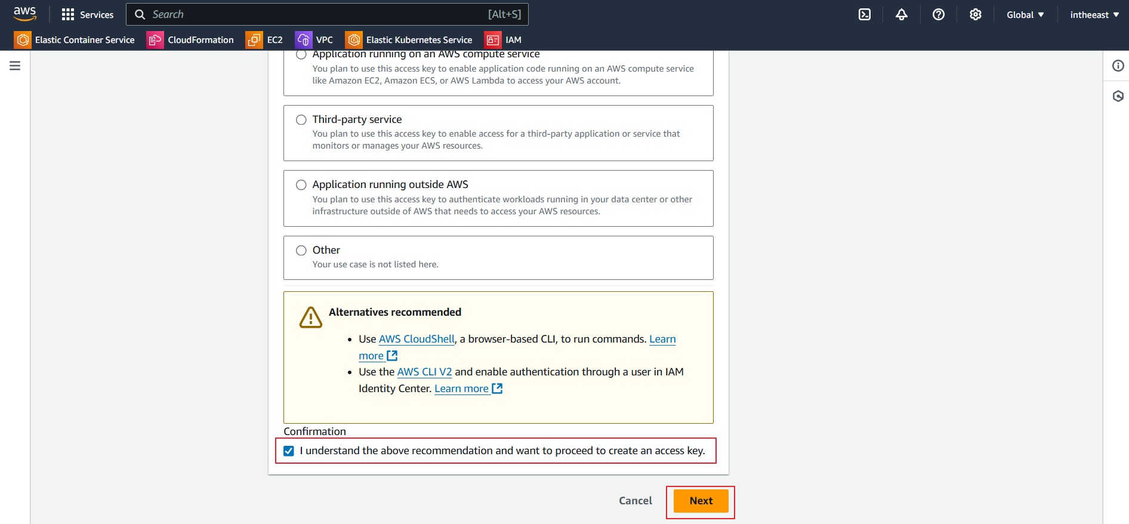Click the Identity Center external link icon

pyautogui.click(x=497, y=389)
